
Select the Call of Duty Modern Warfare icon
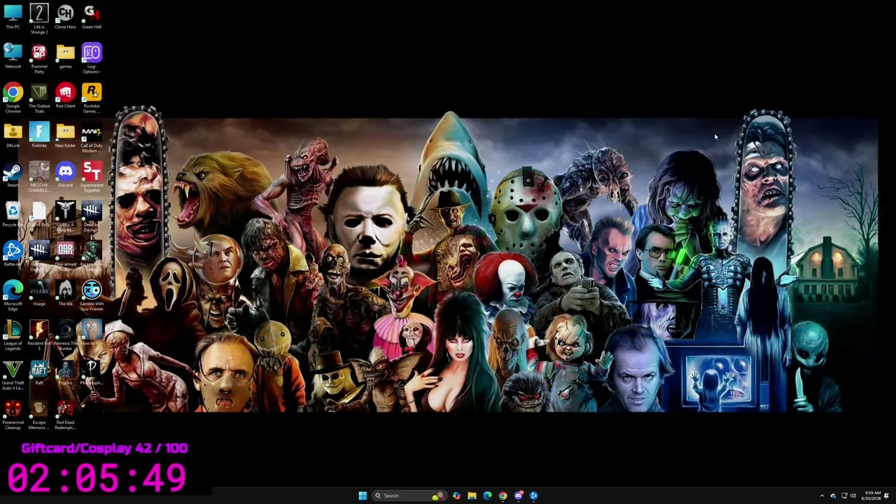[x=92, y=138]
